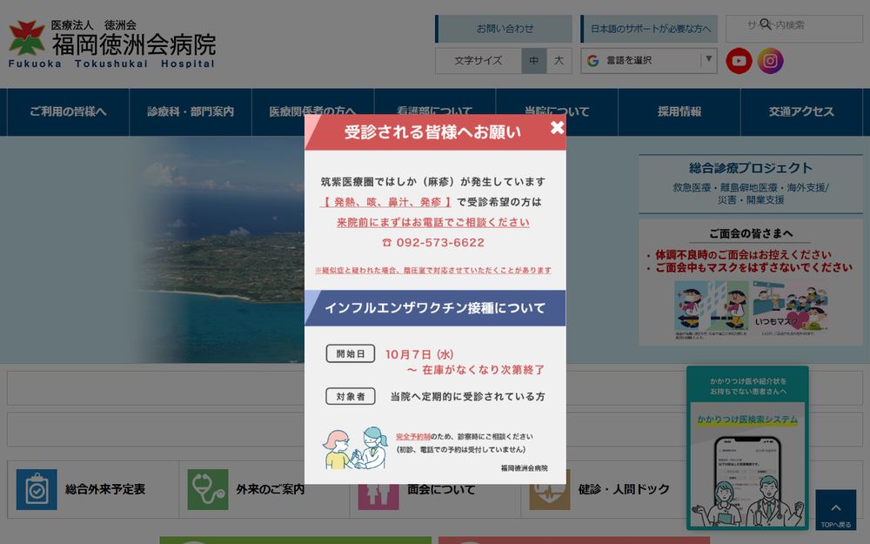
Task: Click the vaccination illustration in popup
Action: click(x=355, y=448)
